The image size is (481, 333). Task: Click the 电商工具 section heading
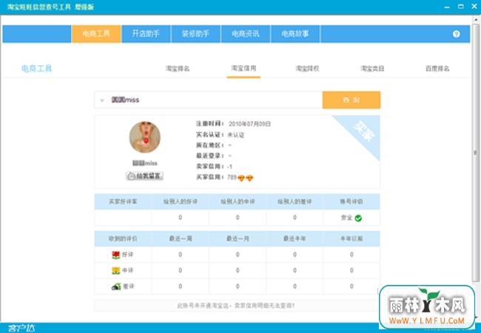[x=37, y=69]
